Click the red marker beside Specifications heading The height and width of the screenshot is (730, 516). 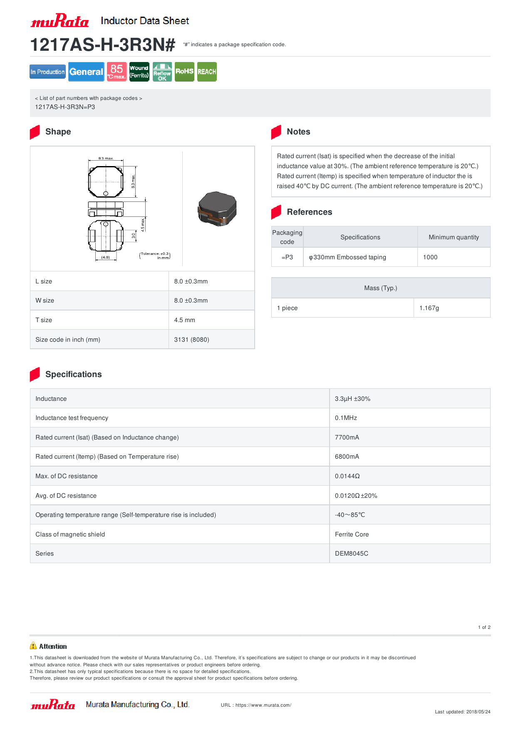(35, 375)
